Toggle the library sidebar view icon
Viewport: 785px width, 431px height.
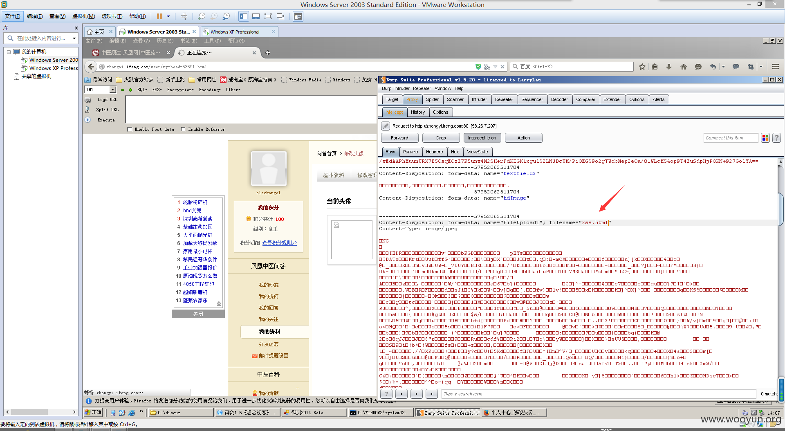(244, 16)
